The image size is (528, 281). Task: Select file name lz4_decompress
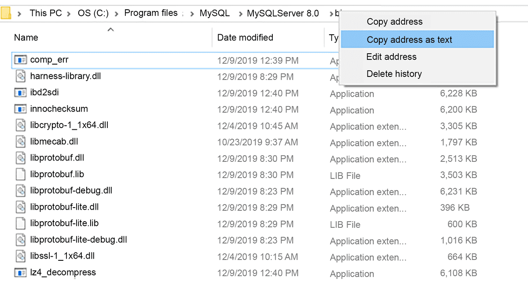(63, 272)
